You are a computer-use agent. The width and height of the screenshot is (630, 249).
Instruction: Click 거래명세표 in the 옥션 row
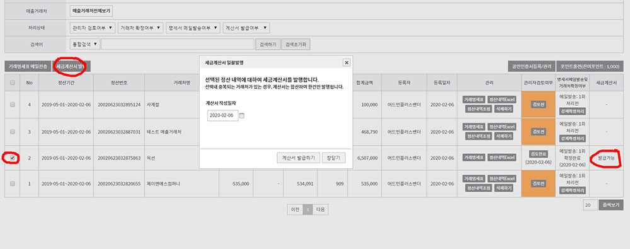[473, 158]
